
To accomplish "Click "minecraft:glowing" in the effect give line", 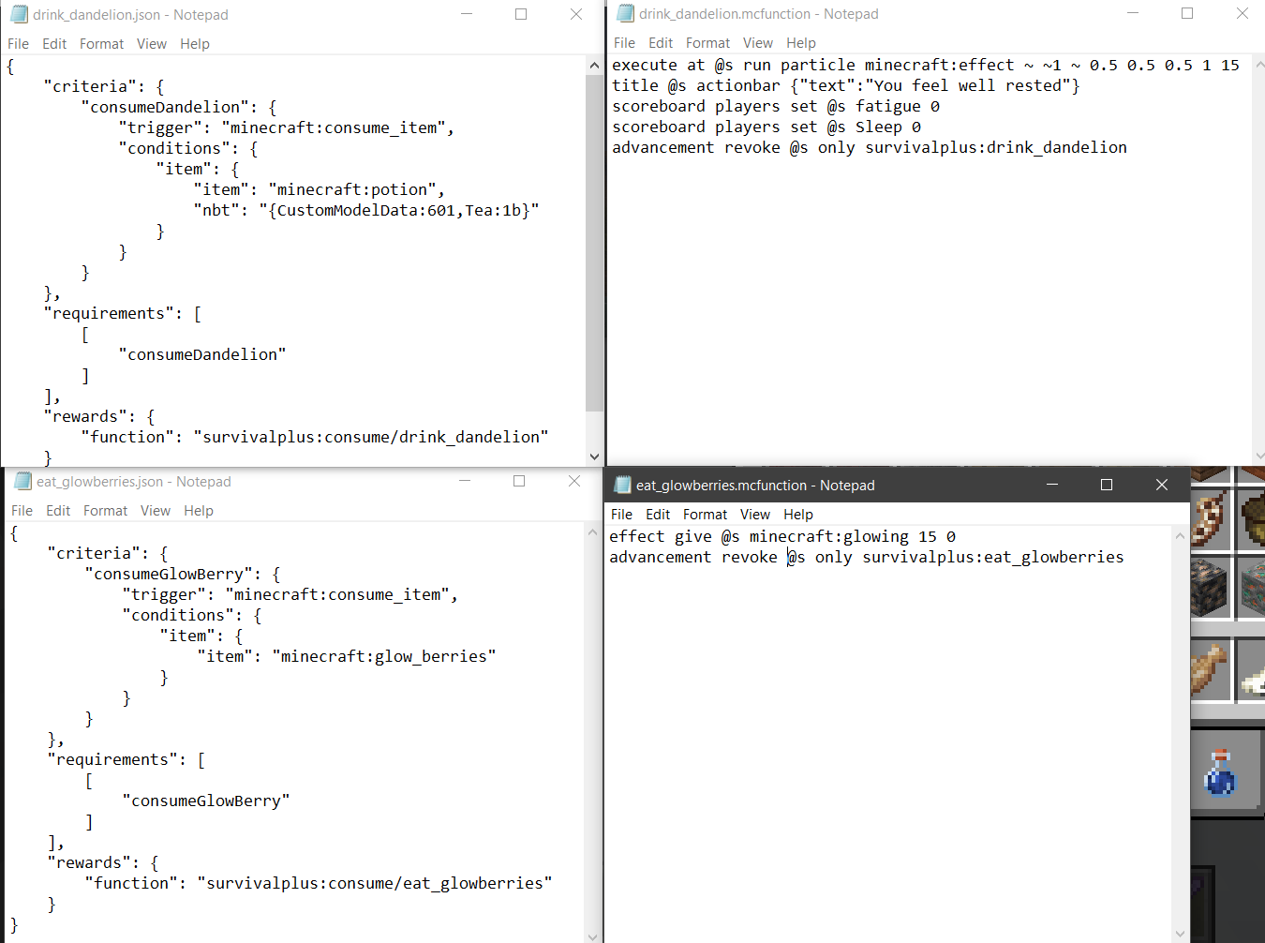I will pos(829,536).
